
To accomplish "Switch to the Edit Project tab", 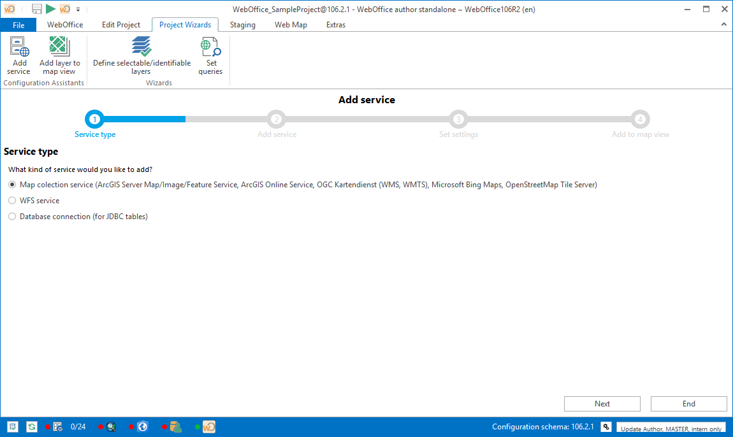I will [121, 25].
